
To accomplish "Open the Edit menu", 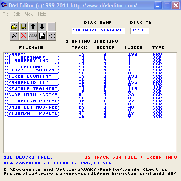I will tap(17, 14).
